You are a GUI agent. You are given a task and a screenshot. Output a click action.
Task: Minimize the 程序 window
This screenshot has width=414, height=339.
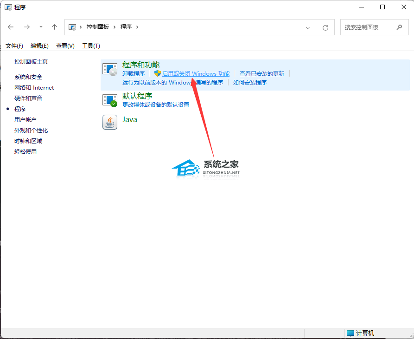(362, 7)
